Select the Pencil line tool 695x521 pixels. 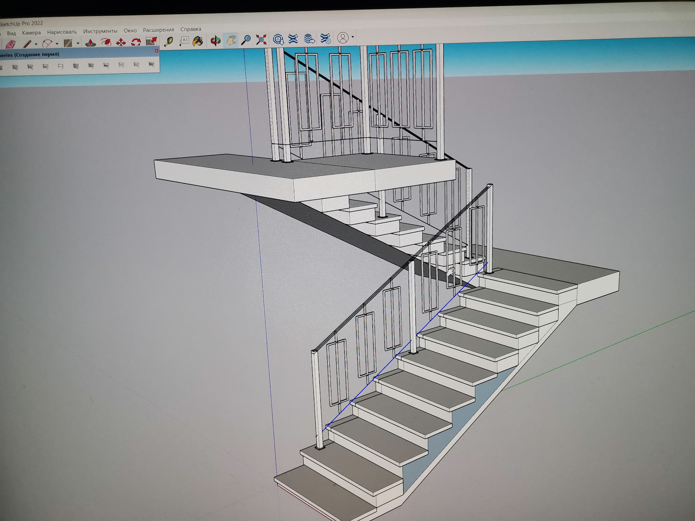tap(27, 44)
